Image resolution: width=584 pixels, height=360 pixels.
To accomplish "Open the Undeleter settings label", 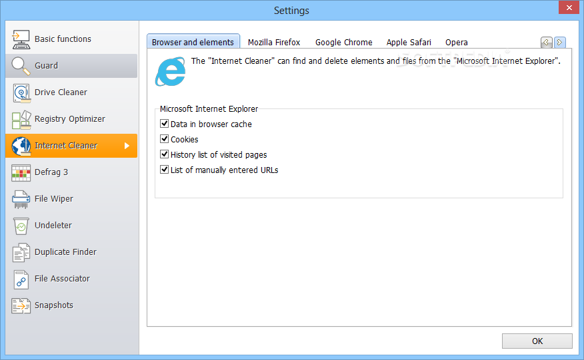I will pyautogui.click(x=53, y=226).
